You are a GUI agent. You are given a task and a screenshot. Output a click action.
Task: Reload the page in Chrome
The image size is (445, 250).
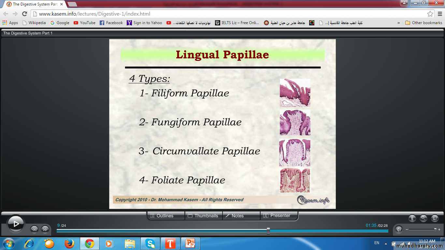tap(24, 14)
